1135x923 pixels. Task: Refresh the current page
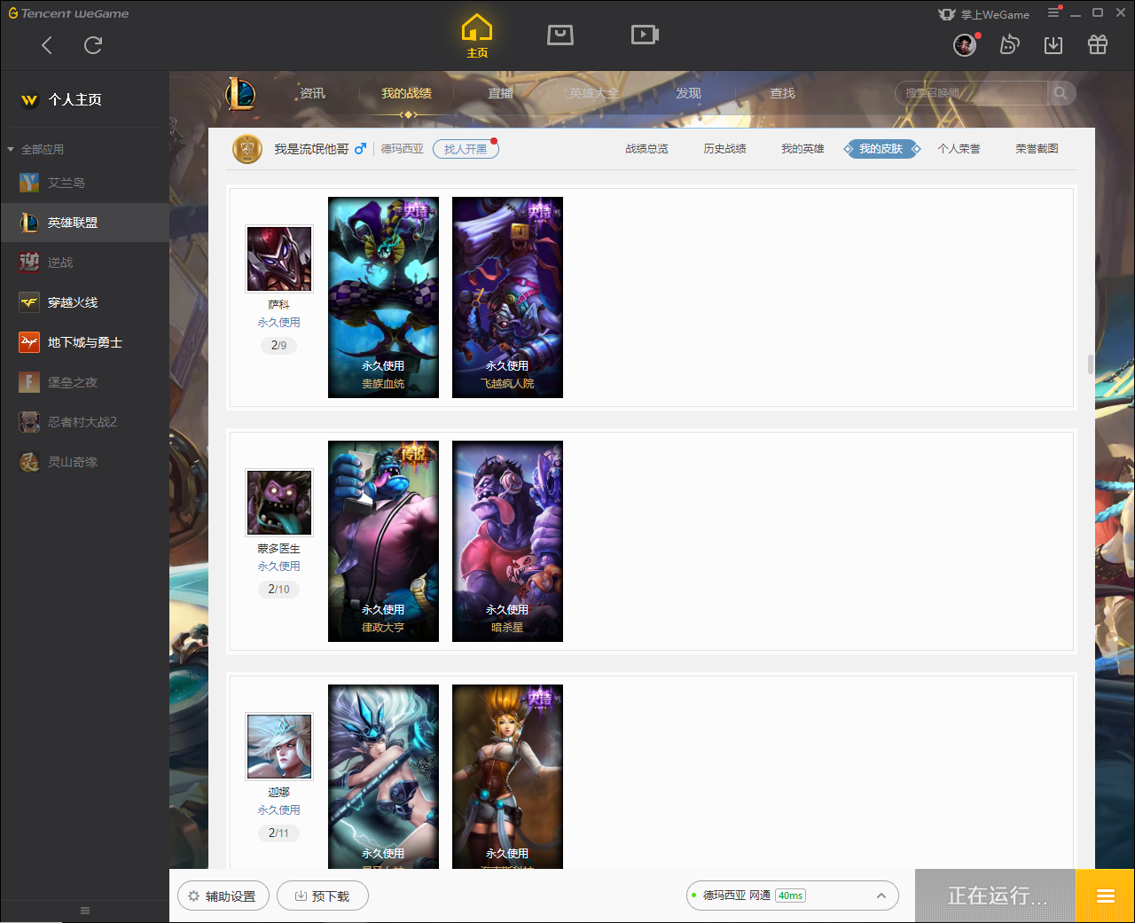point(93,45)
